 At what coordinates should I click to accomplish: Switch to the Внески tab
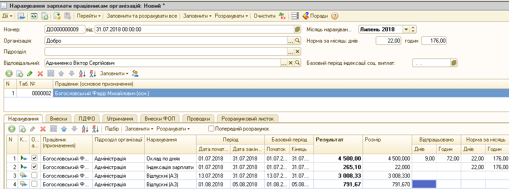(x=58, y=119)
